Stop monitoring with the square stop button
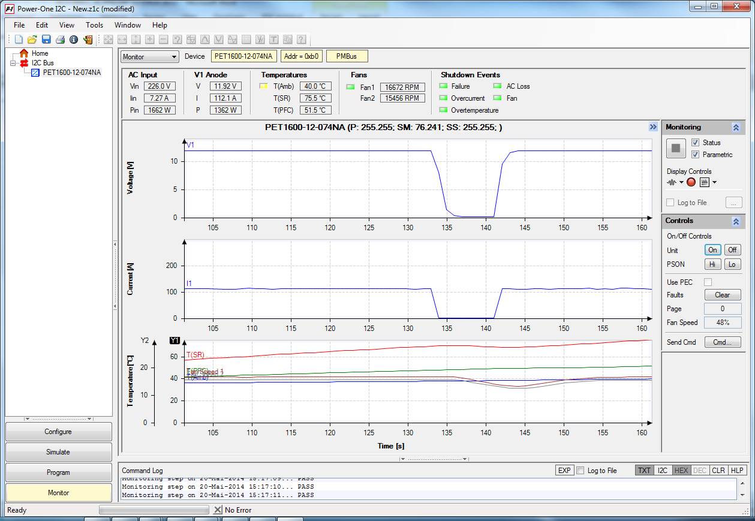755x521 pixels. click(x=676, y=148)
